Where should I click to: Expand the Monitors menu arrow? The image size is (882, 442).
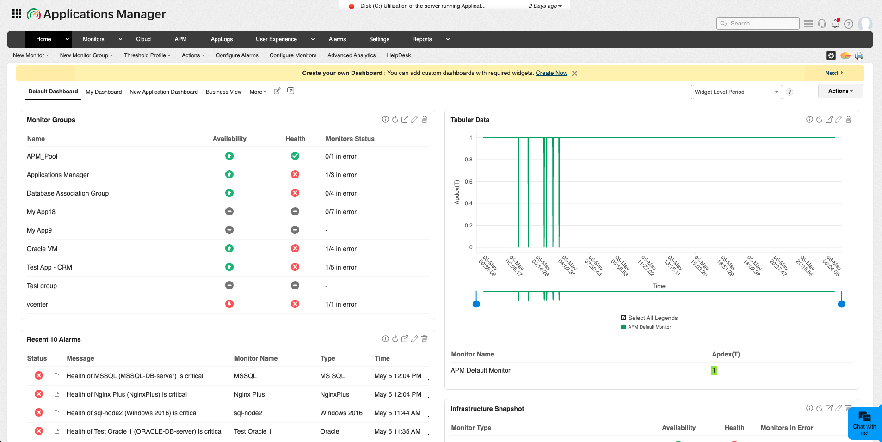(x=120, y=39)
